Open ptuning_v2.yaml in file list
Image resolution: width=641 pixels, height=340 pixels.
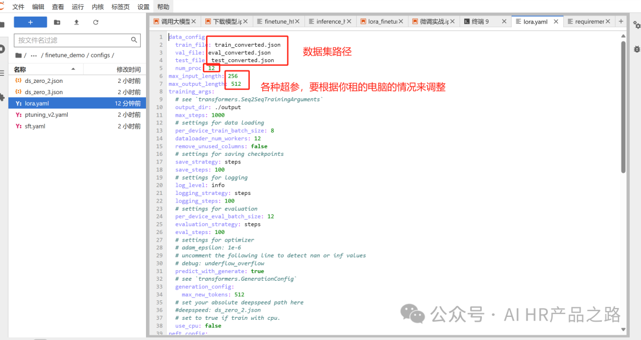pos(46,115)
